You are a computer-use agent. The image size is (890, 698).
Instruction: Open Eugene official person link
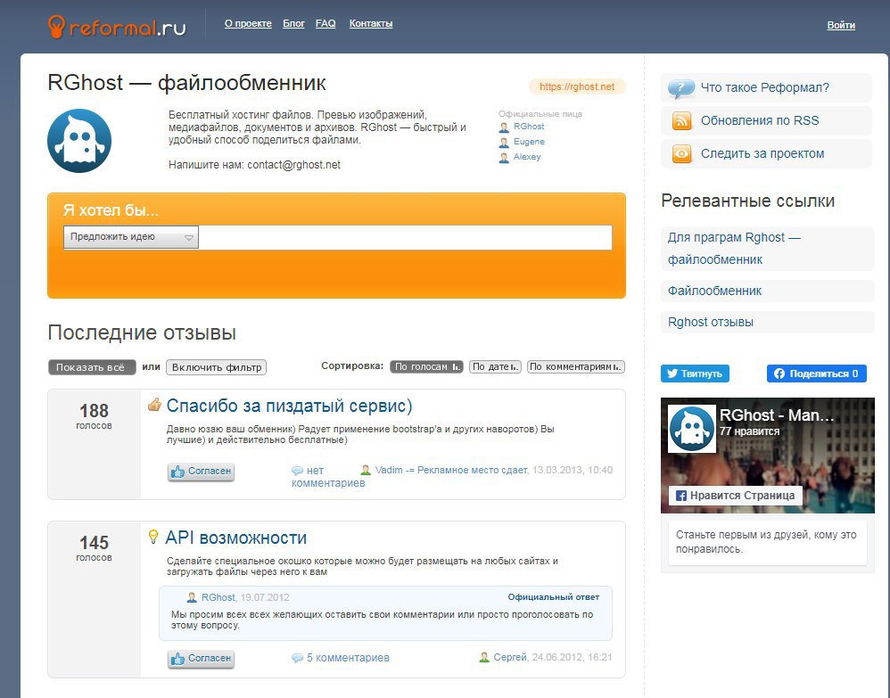[x=529, y=142]
